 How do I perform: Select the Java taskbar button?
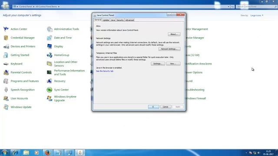coord(80,153)
